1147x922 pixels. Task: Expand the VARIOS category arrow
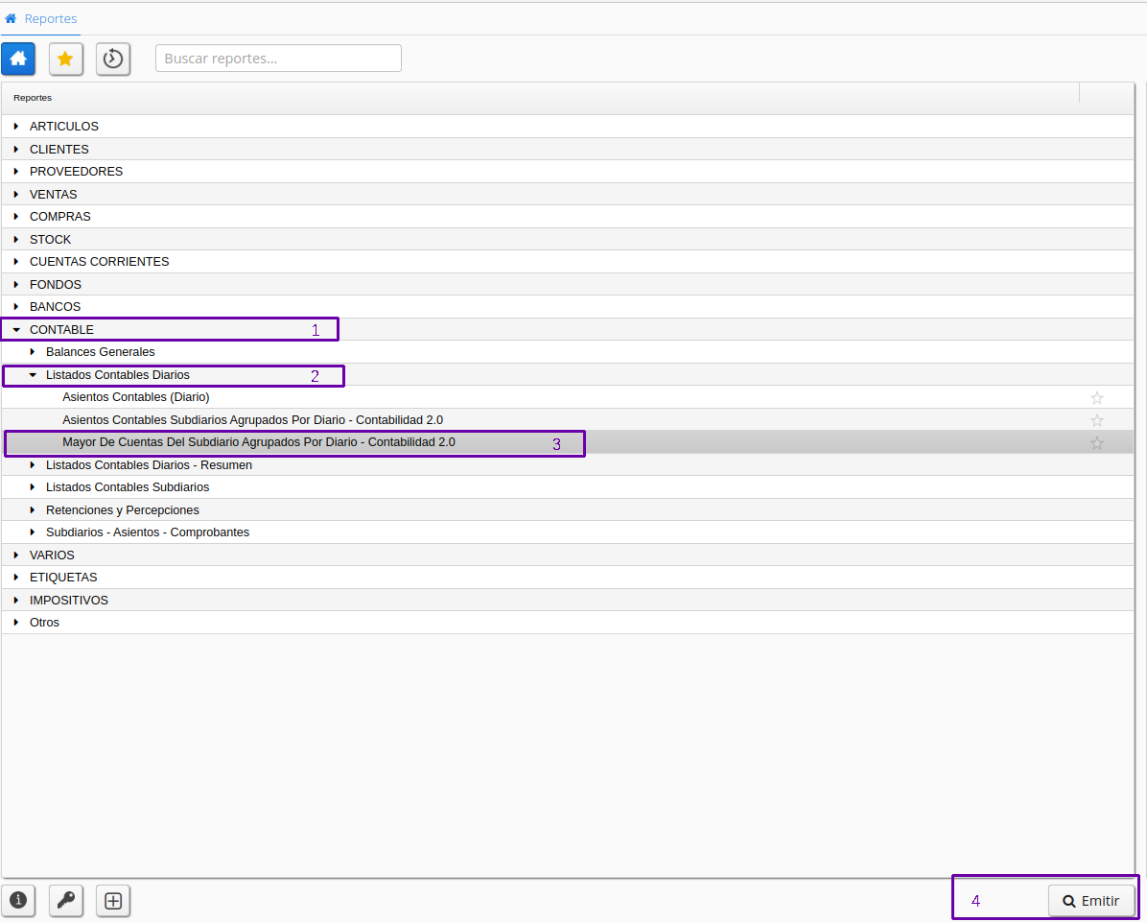click(x=16, y=555)
